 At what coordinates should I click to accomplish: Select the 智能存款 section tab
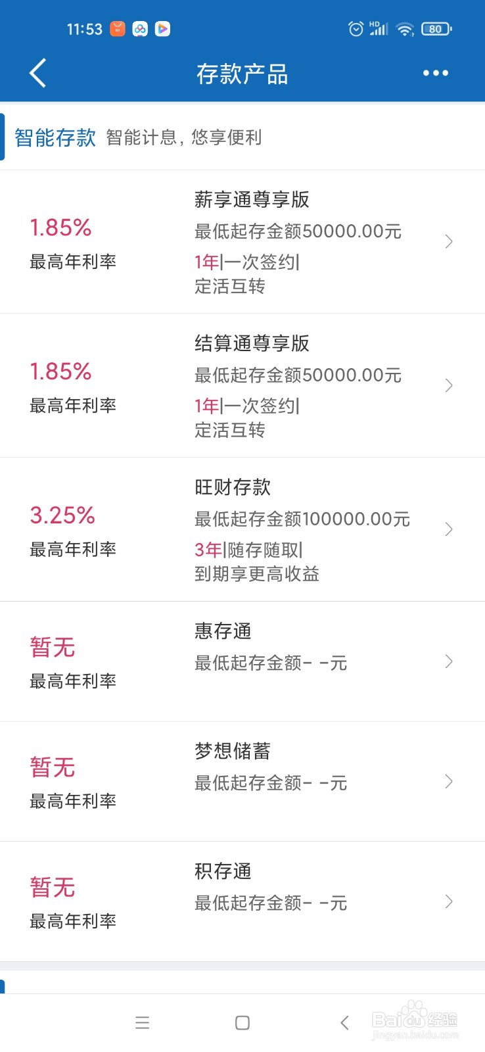[x=55, y=137]
